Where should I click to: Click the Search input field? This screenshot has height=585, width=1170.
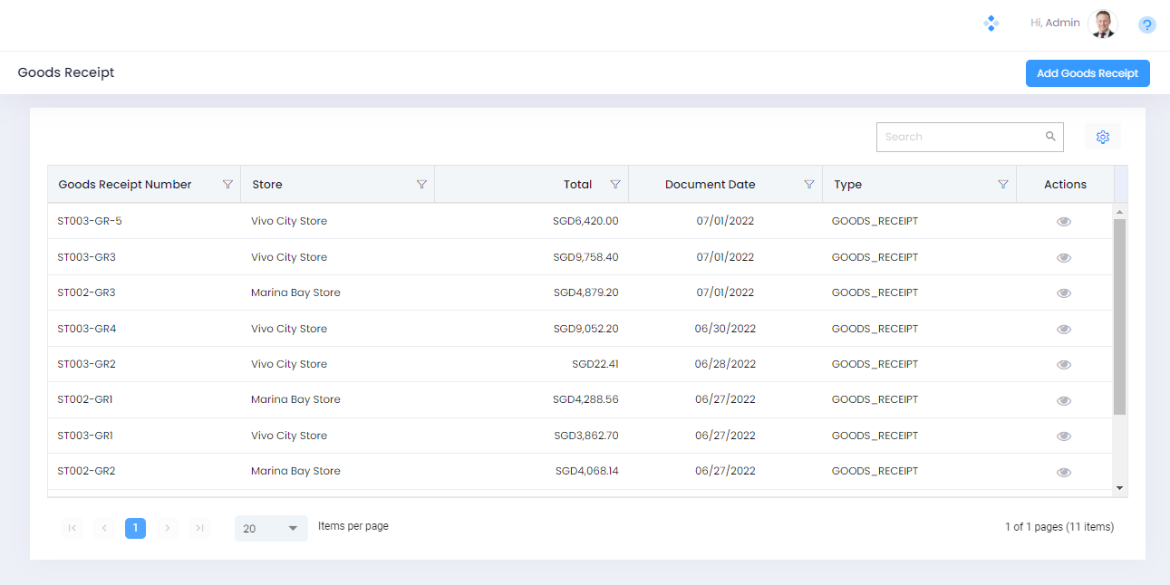pos(961,137)
